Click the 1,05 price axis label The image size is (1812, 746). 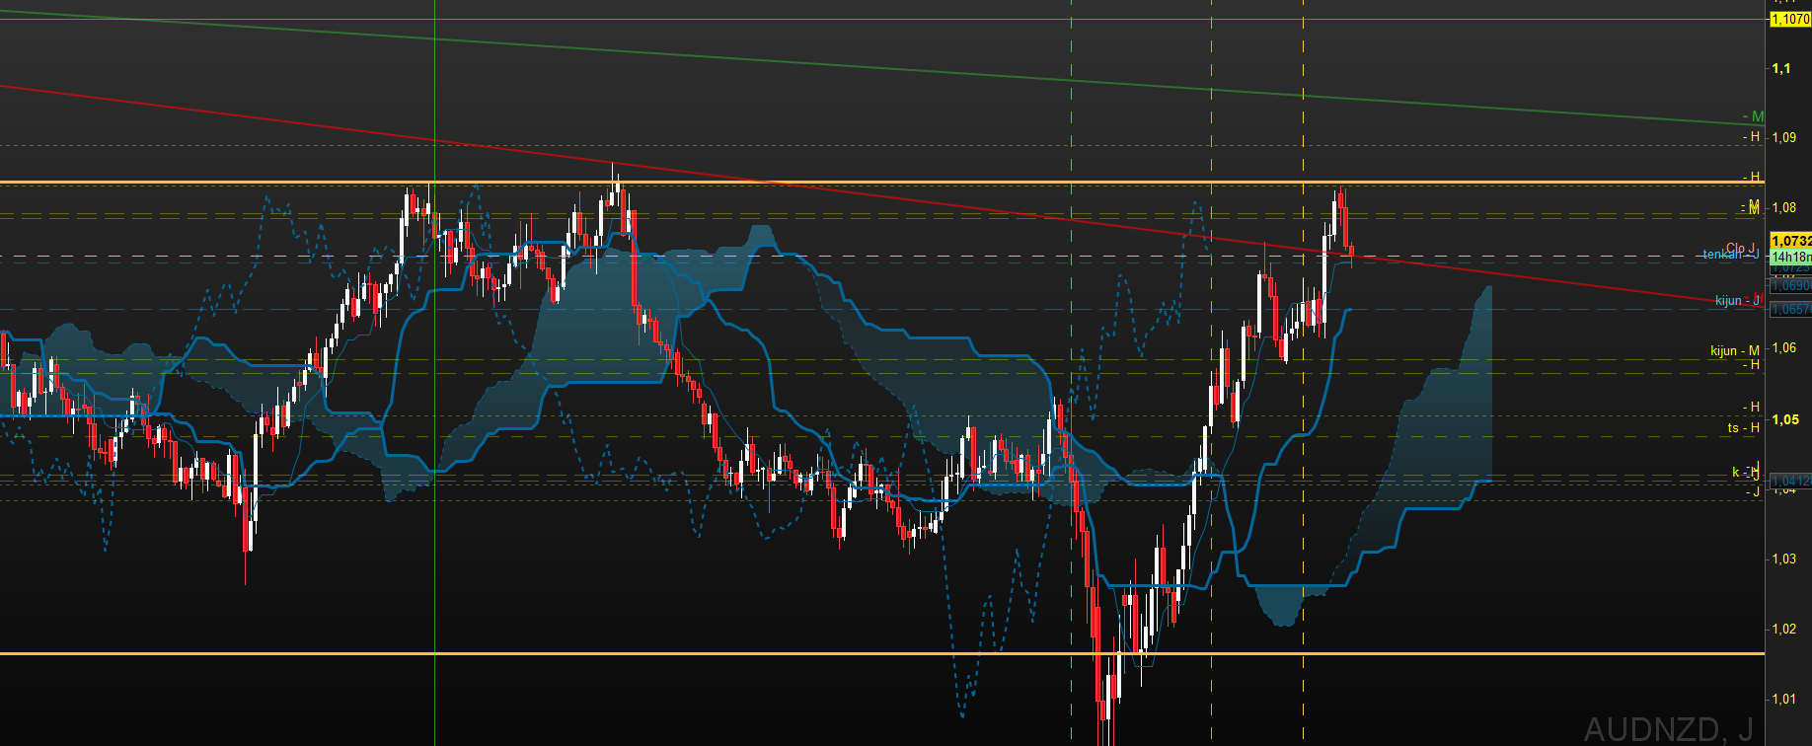(x=1784, y=419)
